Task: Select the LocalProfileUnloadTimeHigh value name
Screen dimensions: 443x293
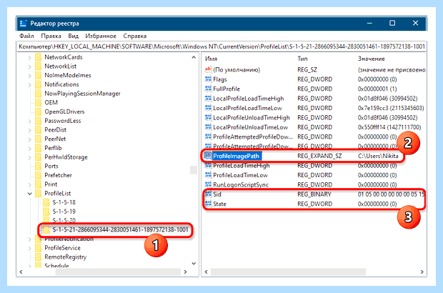Action: click(252, 117)
